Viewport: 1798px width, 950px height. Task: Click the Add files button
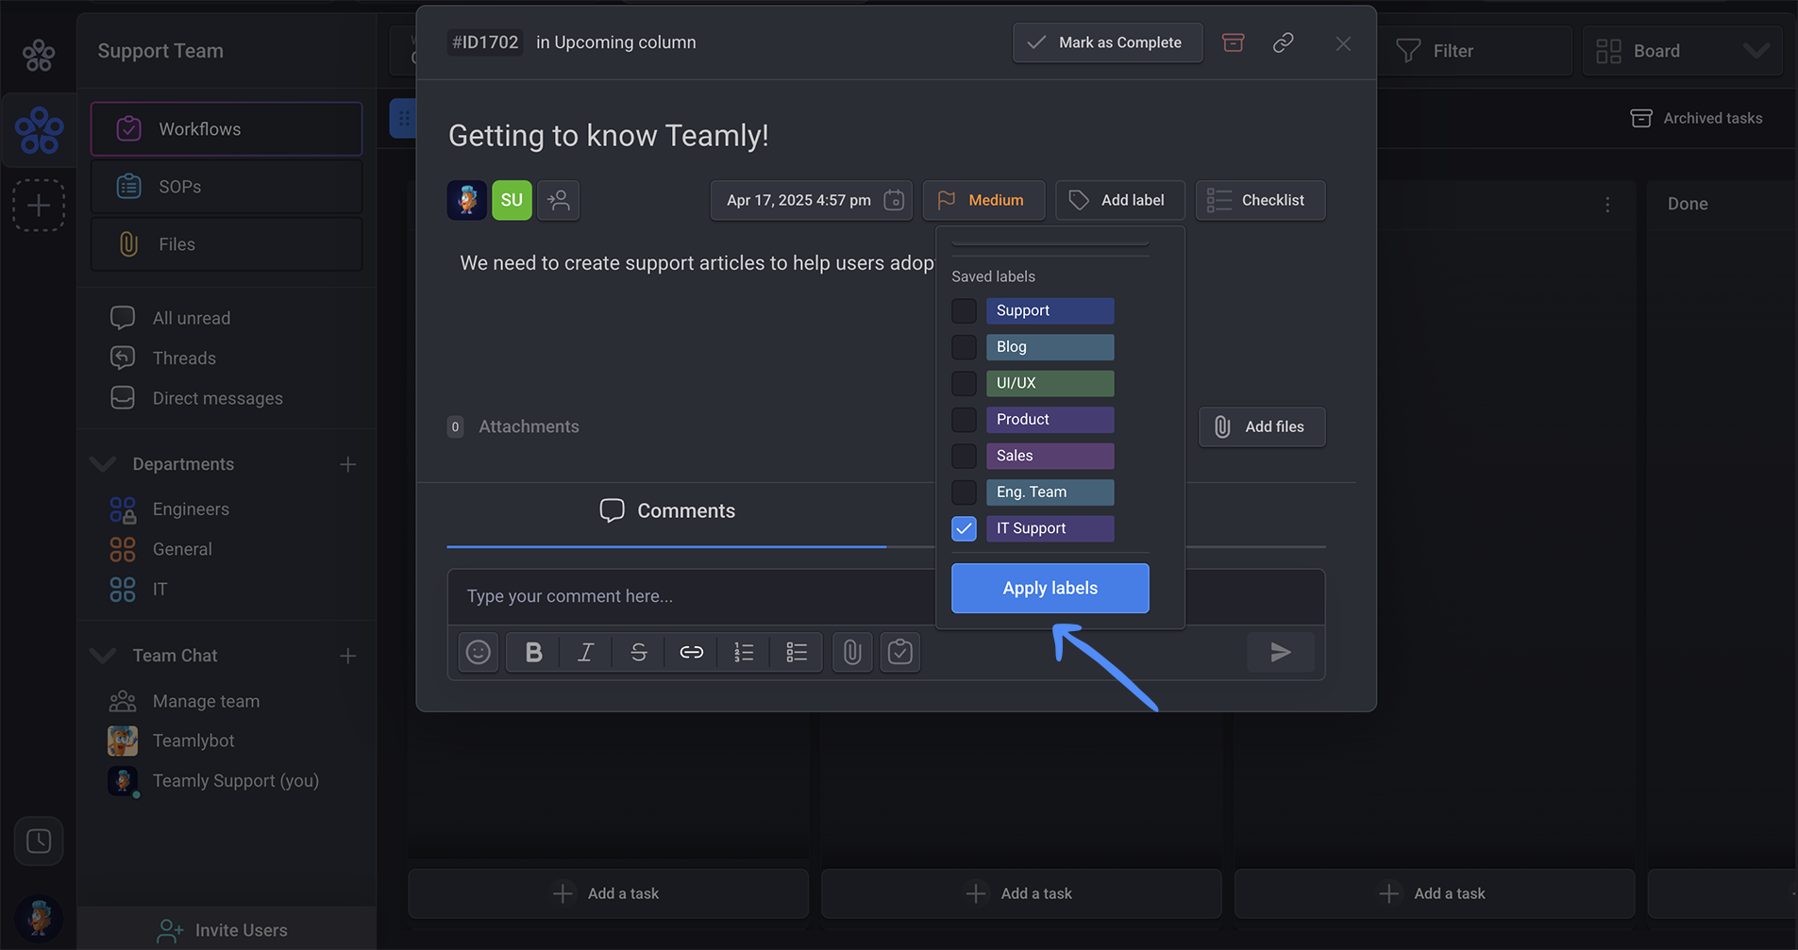(1262, 426)
